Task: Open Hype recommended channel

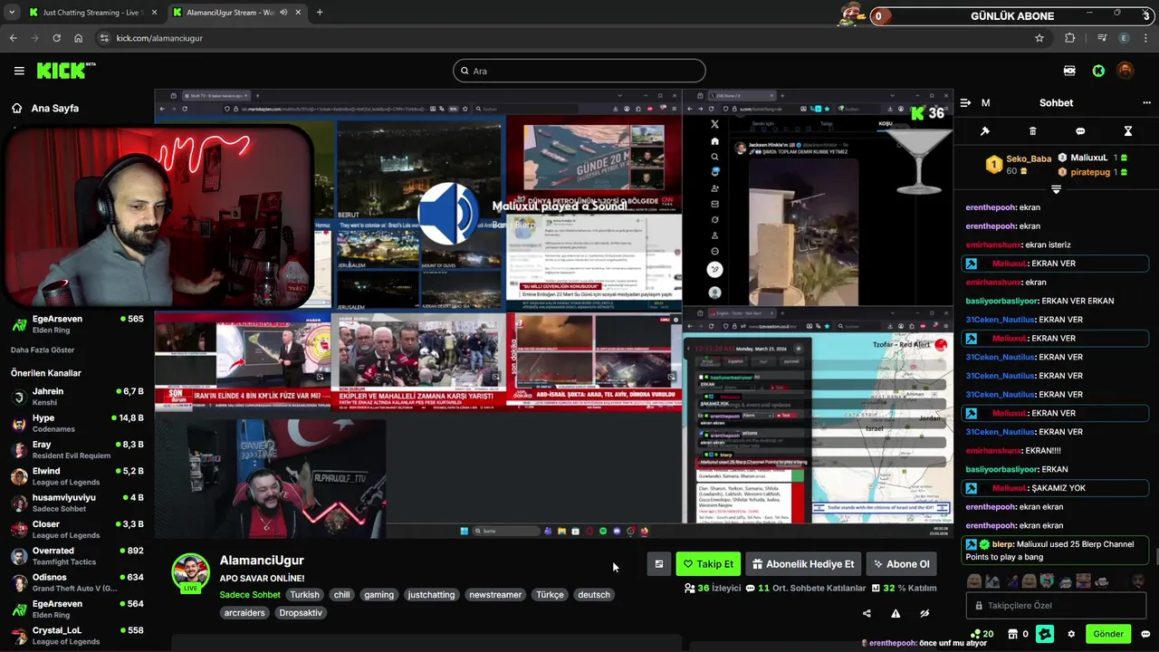Action: (77, 423)
